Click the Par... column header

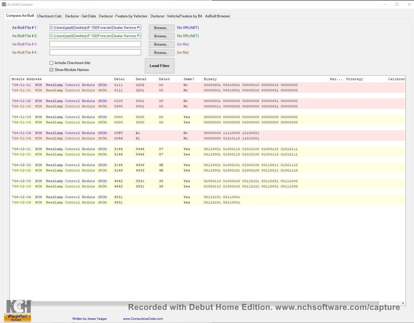(x=336, y=79)
